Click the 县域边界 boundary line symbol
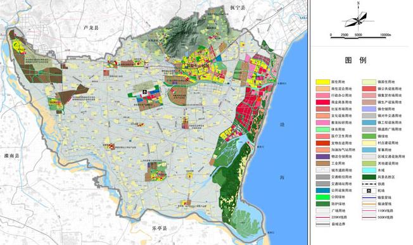Viewport: 413px width, 245px height. 323,224
